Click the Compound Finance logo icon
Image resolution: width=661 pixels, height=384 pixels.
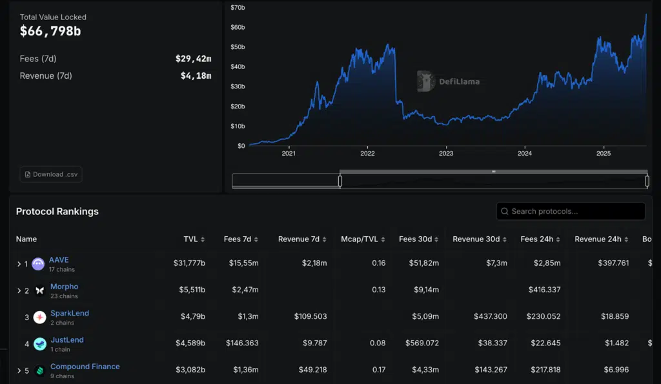(39, 370)
